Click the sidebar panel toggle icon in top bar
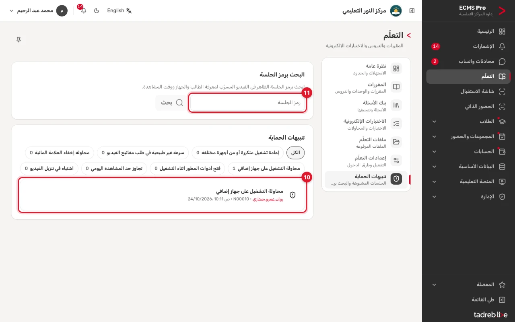 [412, 10]
